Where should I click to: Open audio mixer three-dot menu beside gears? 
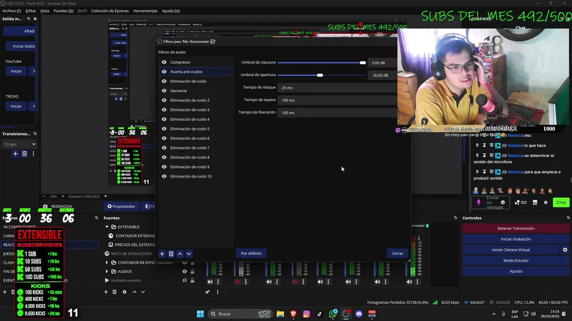218,292
